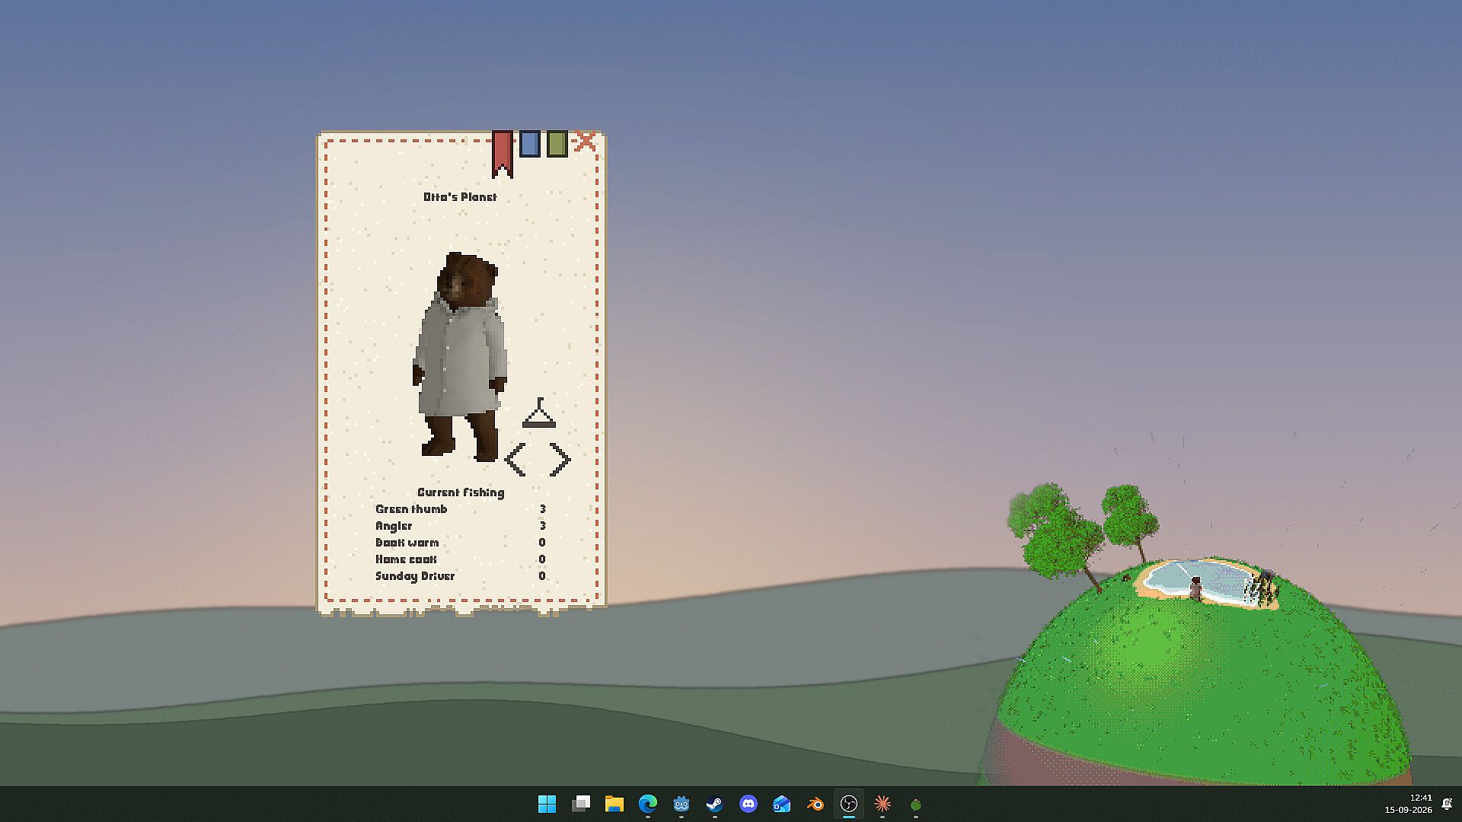Open the wardrobe via the hanger icon
The height and width of the screenshot is (822, 1462).
tap(539, 413)
